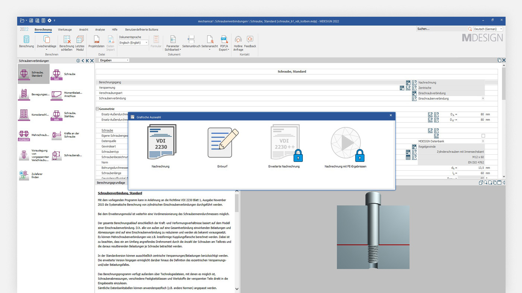The image size is (522, 293).
Task: Open the Hilfe tab
Action: [114, 29]
